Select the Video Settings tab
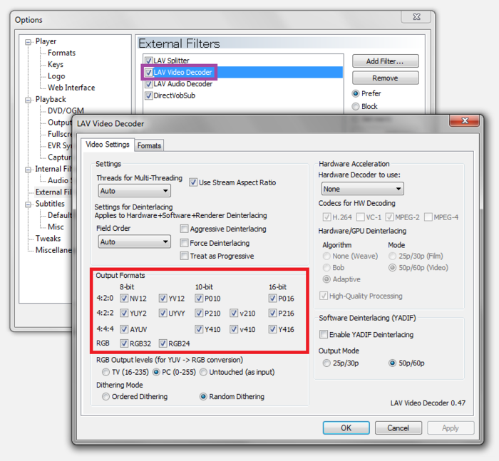Viewport: 499px width, 461px height. click(x=108, y=145)
